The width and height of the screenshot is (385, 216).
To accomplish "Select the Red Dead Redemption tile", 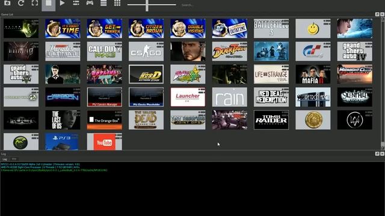I will [271, 97].
